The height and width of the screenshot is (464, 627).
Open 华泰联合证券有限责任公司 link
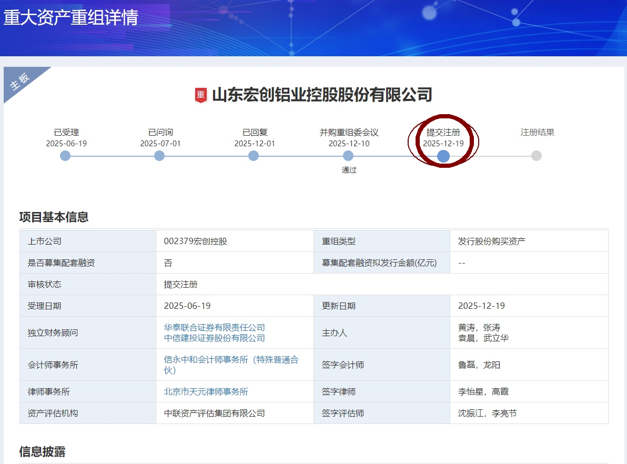214,327
